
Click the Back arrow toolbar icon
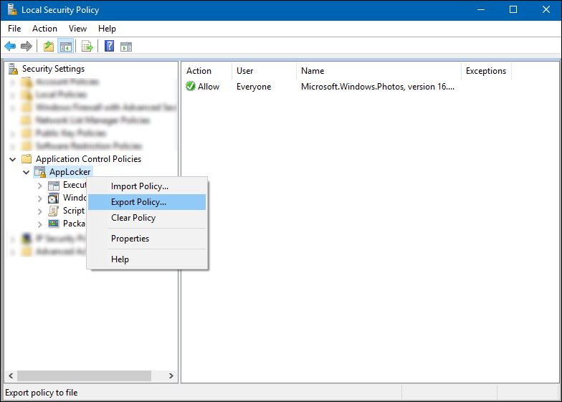[10, 47]
